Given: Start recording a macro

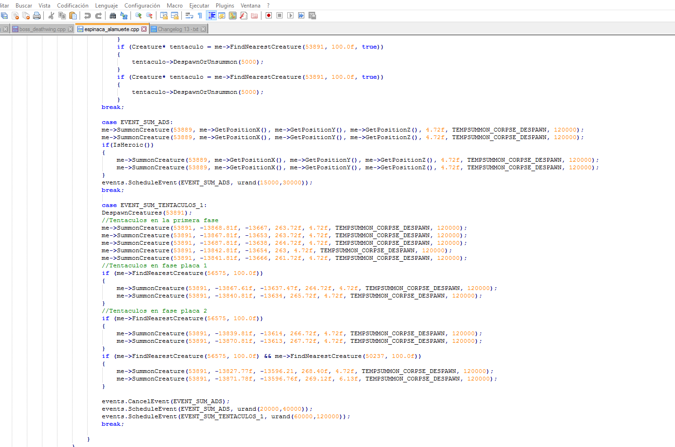Looking at the screenshot, I should click(268, 16).
